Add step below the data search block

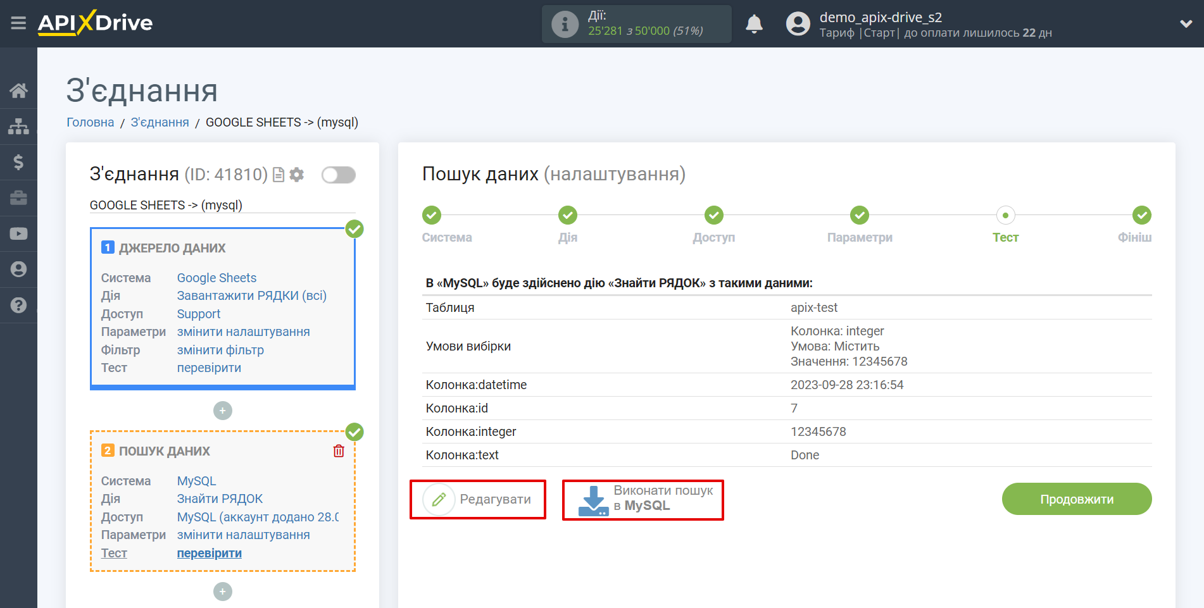(223, 592)
